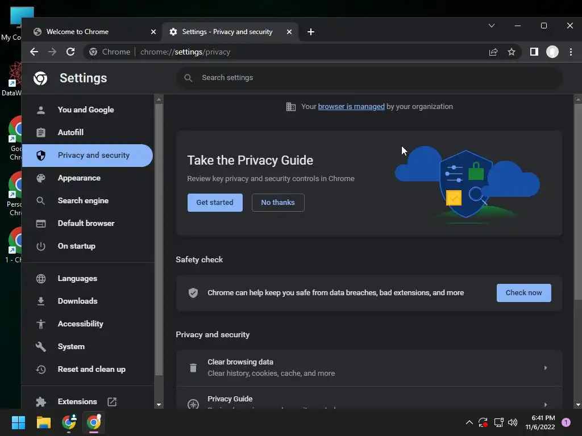This screenshot has width=582, height=436.
Task: Close the Settings tab
Action: (289, 32)
